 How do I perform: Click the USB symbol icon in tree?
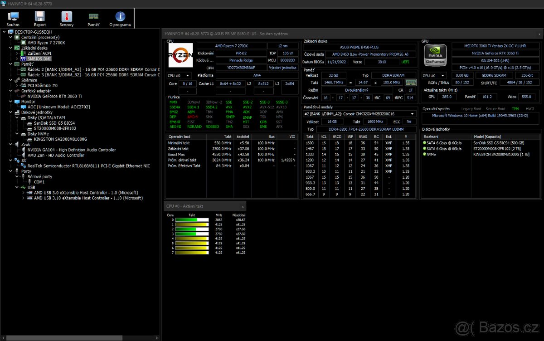click(x=24, y=187)
